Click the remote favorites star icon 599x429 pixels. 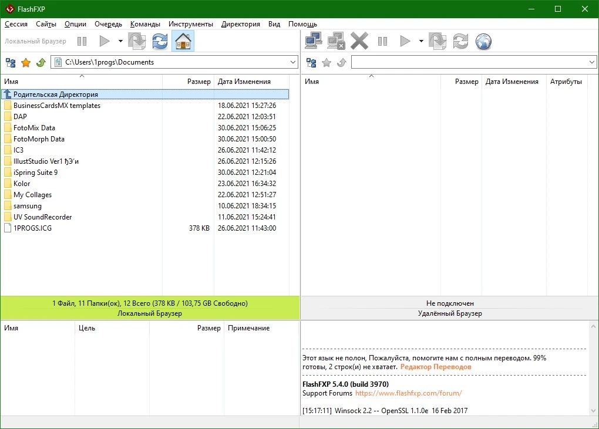(x=327, y=63)
